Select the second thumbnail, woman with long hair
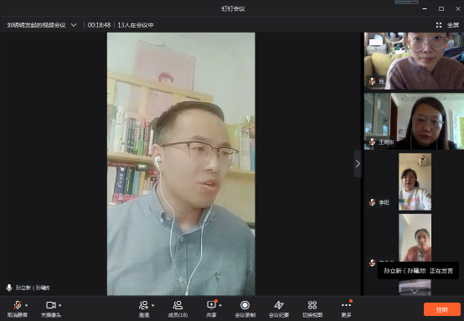 (414, 121)
